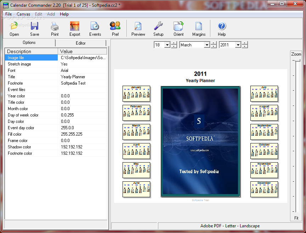This screenshot has height=233, width=306.
Task: Select the Fill color row
Action: tap(56, 134)
